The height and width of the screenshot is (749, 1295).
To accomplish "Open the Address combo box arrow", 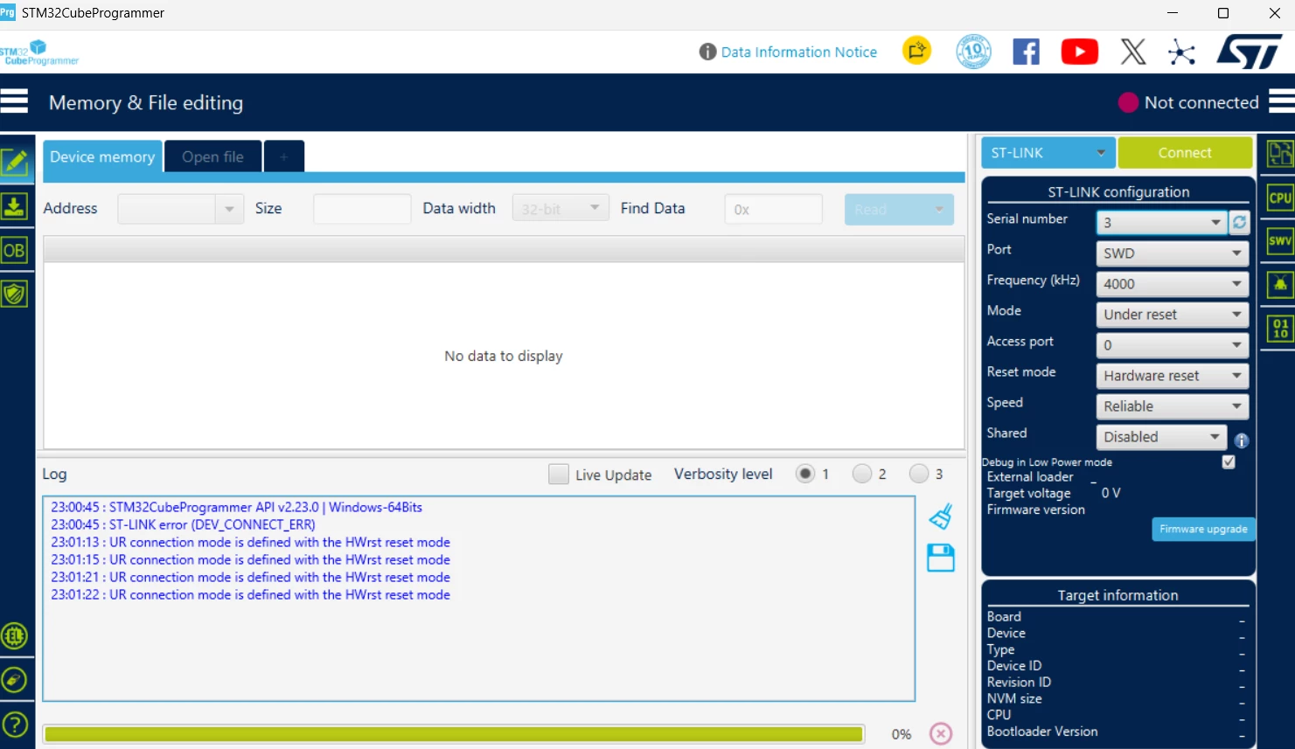I will tap(229, 209).
